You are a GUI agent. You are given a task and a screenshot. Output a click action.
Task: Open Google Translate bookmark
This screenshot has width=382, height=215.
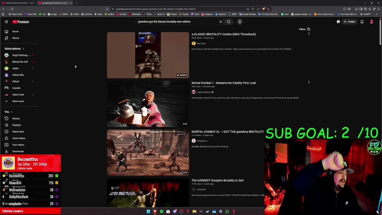[x=247, y=14]
